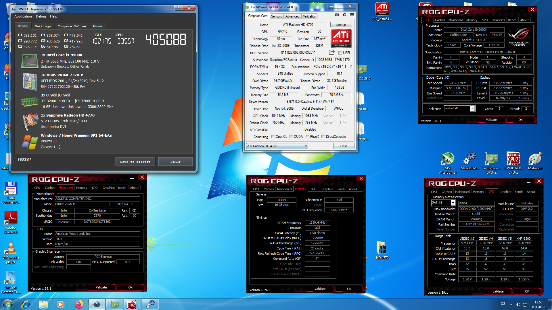Click the GPU name field ATI Radeon HD 4770
This screenshot has height=310, width=552.
298,25
